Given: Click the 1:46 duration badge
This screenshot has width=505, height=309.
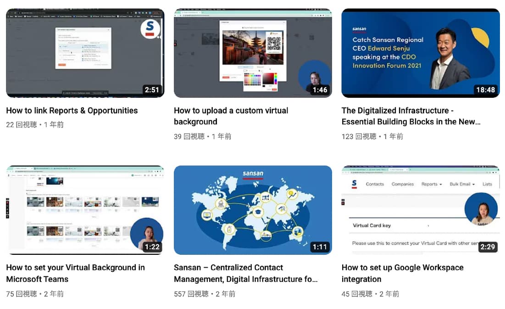Looking at the screenshot, I should coord(320,90).
